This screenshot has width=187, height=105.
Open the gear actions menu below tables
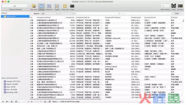tap(7, 102)
